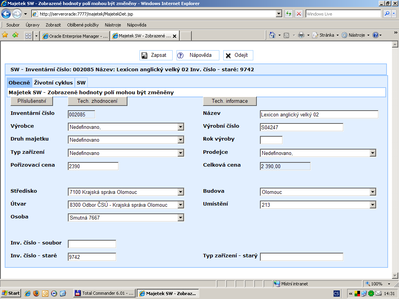Image resolution: width=399 pixels, height=299 pixels.
Task: Click the Refresh page icon
Action: tap(289, 14)
